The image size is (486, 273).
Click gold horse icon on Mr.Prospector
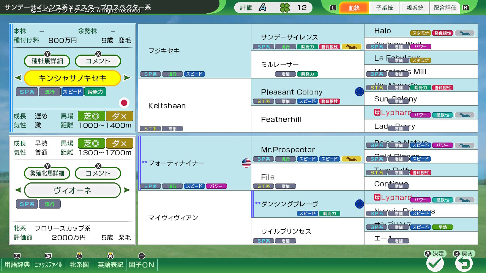click(352, 159)
